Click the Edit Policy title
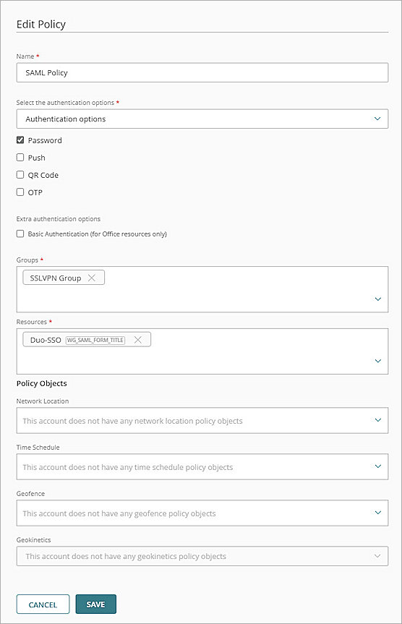Viewport: 402px width, 624px height. click(x=41, y=25)
